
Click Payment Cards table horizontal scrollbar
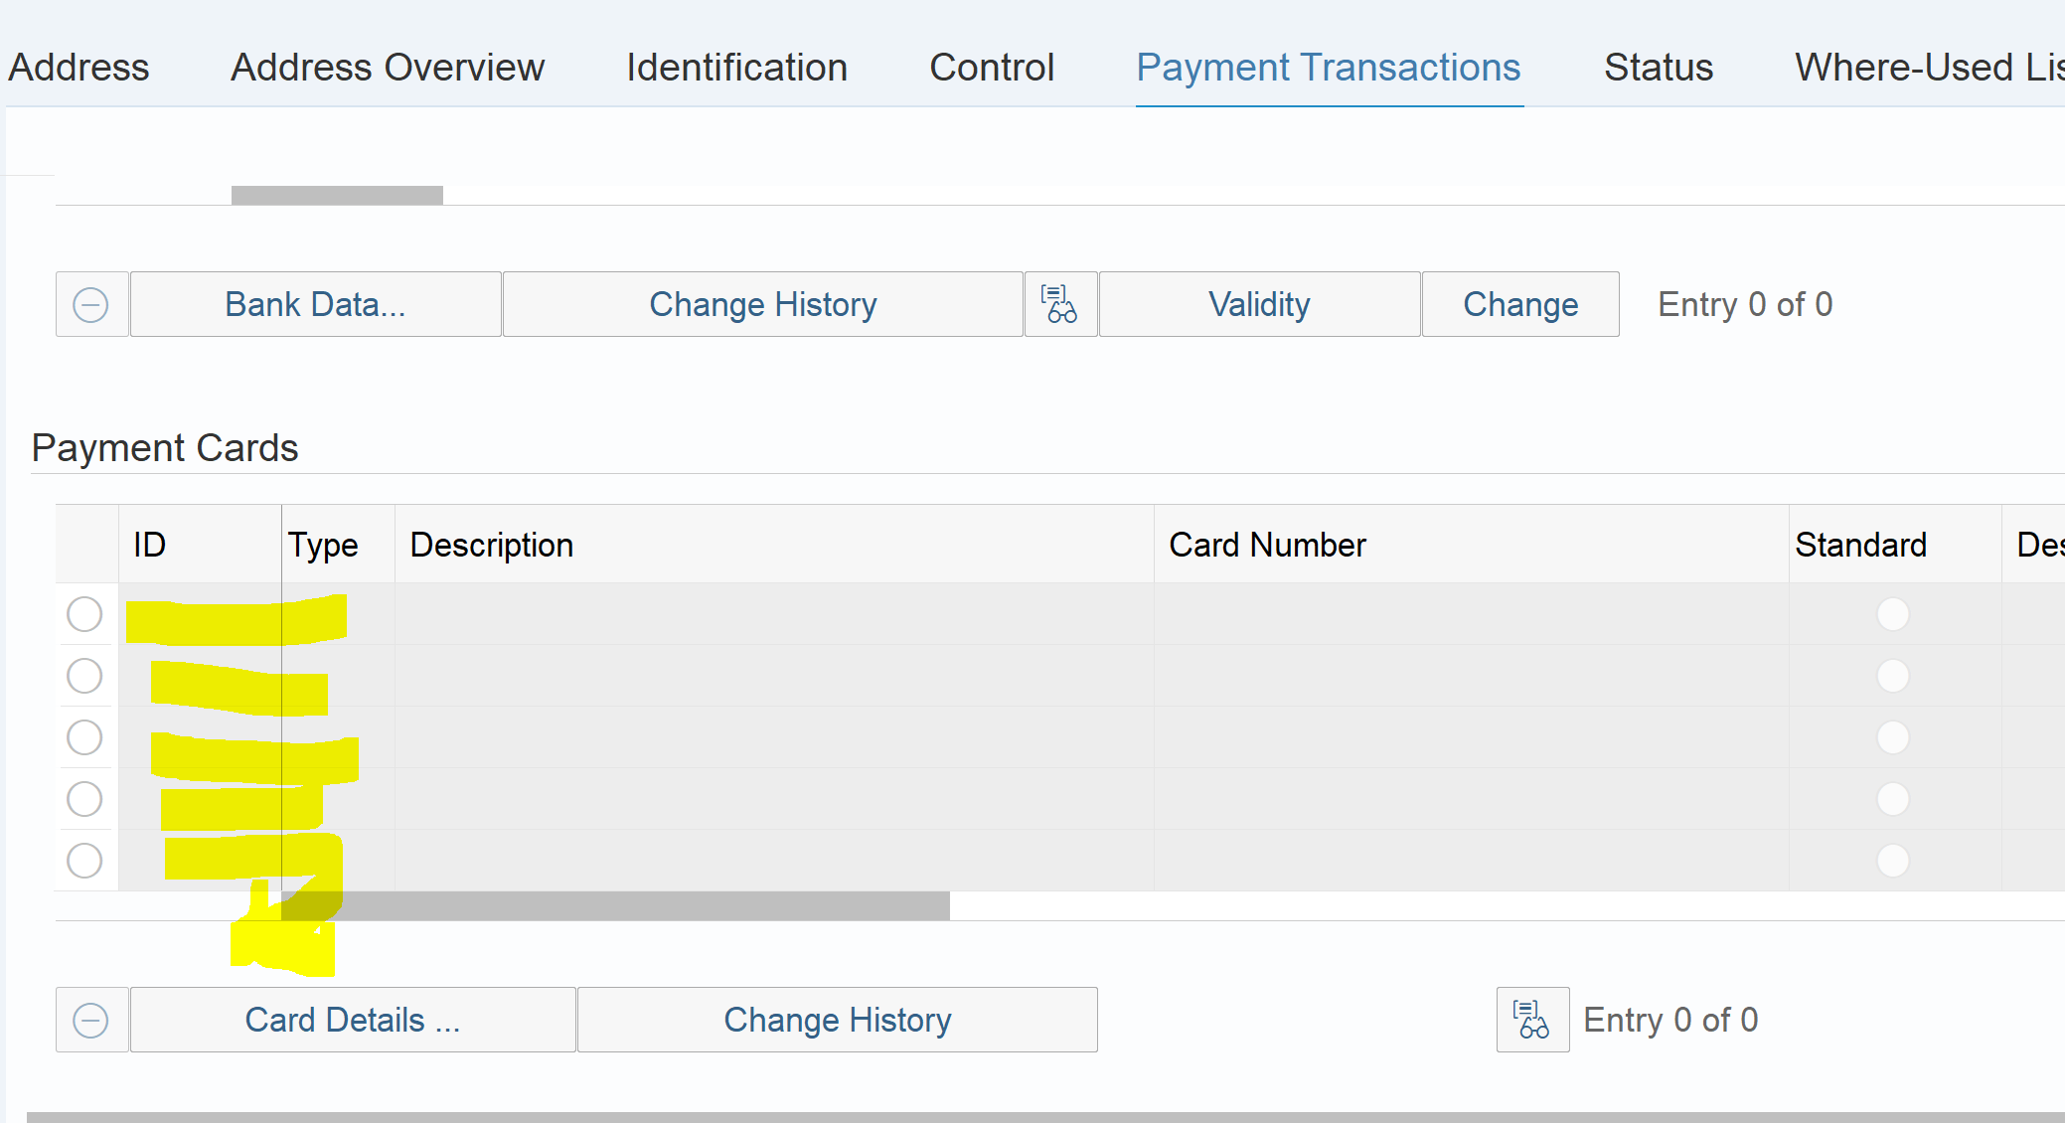point(636,905)
